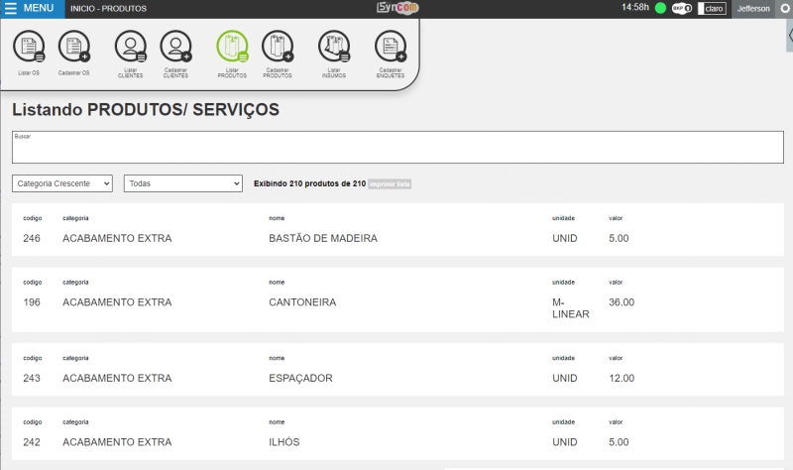This screenshot has height=470, width=793.
Task: Click product code 242
Action: coord(32,442)
